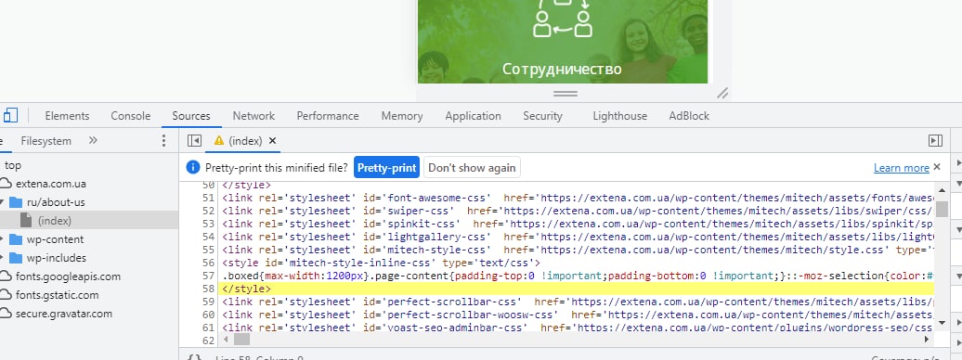Select the wp-content folder icon
The width and height of the screenshot is (962, 360).
click(x=16, y=239)
